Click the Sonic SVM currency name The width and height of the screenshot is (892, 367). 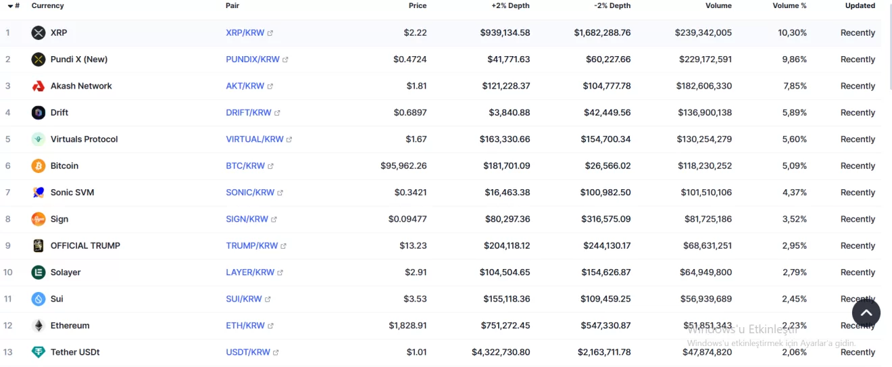[x=72, y=193]
